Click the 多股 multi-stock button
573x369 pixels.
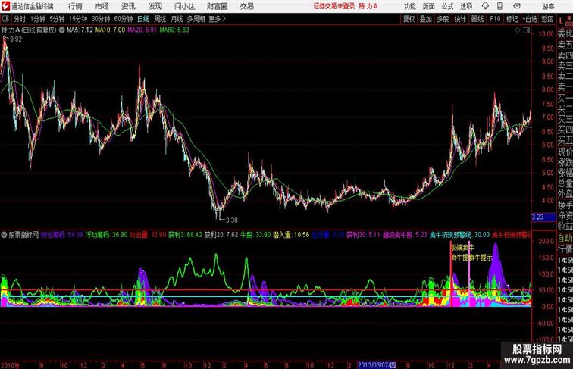(x=443, y=19)
